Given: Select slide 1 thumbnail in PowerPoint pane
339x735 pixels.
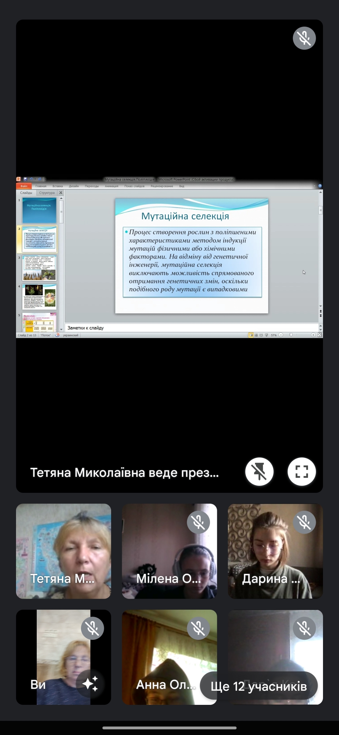Looking at the screenshot, I should click(x=39, y=210).
